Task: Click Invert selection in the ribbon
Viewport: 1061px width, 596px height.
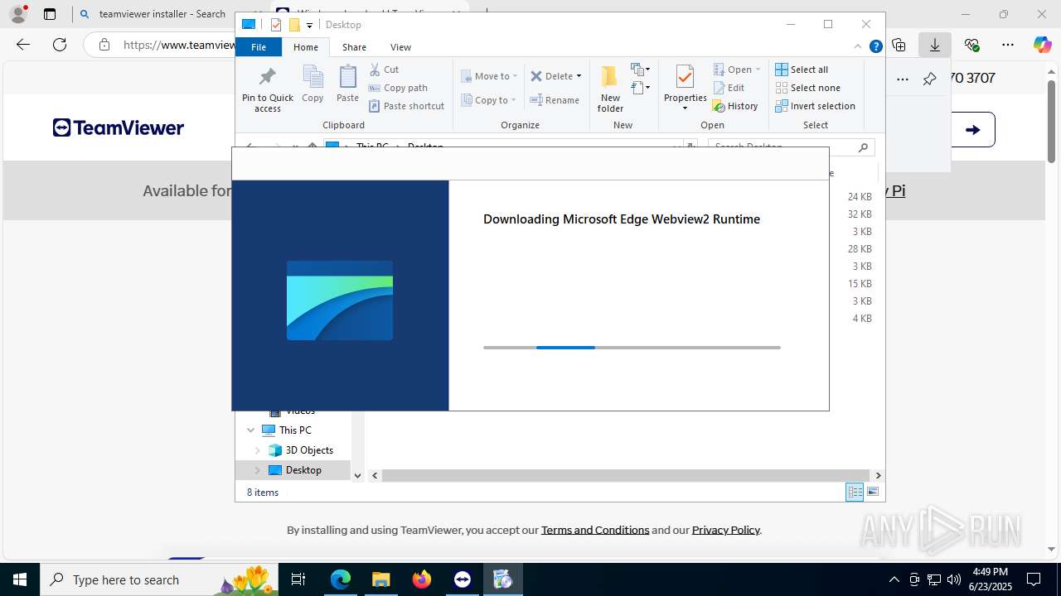Action: pos(815,106)
